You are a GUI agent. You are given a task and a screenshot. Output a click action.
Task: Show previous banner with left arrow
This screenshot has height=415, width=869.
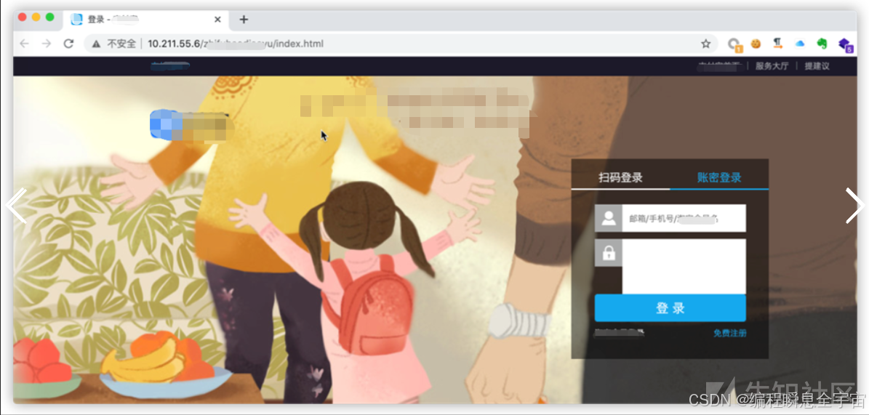pos(16,206)
